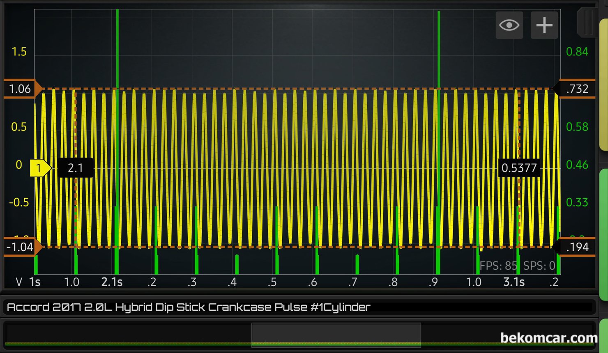Select the yellow channel 1 zero marker
The width and height of the screenshot is (608, 353).
tap(39, 168)
